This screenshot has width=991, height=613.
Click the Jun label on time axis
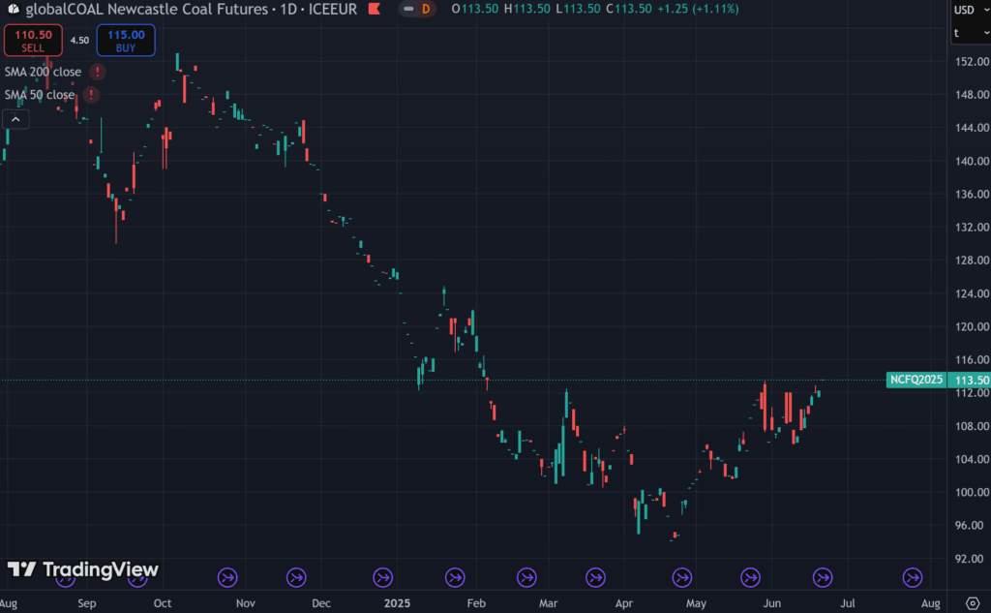pyautogui.click(x=771, y=603)
